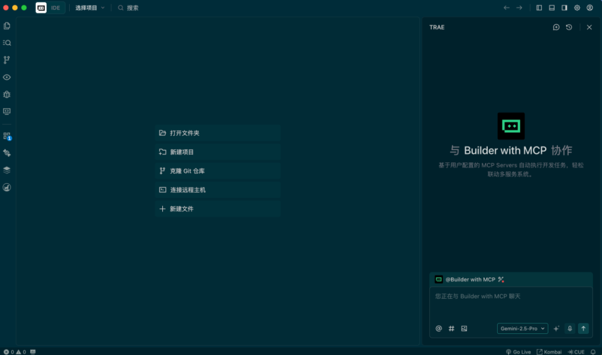This screenshot has height=355, width=602.
Task: Click the sparkle prompt enhance icon
Action: (x=556, y=328)
